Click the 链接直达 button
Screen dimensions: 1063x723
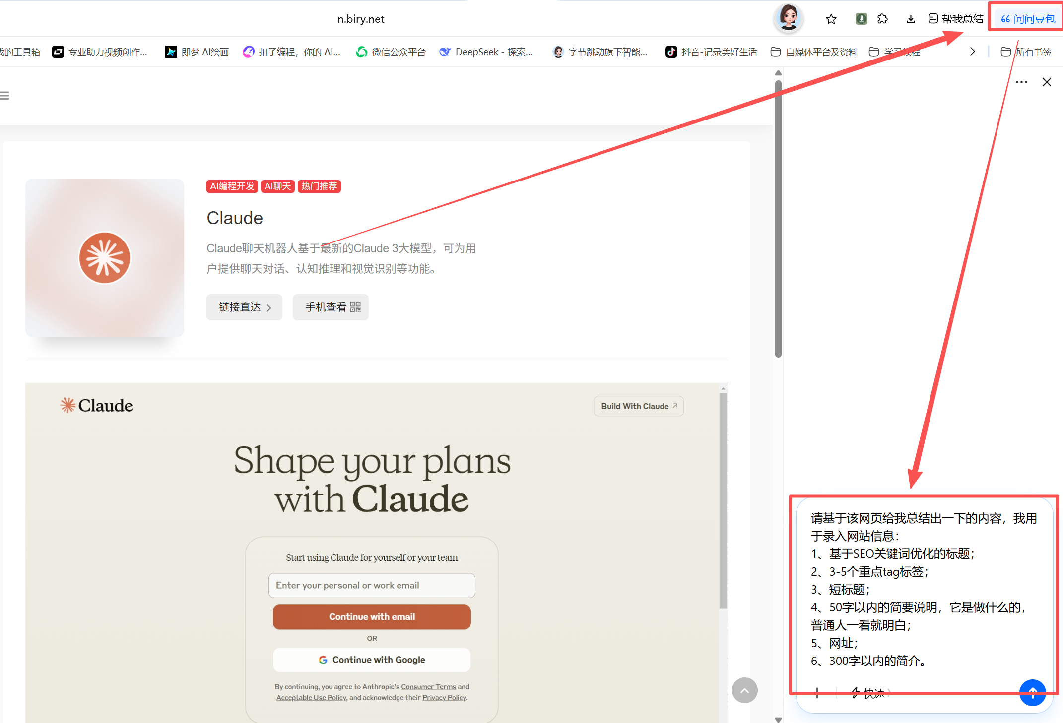244,307
